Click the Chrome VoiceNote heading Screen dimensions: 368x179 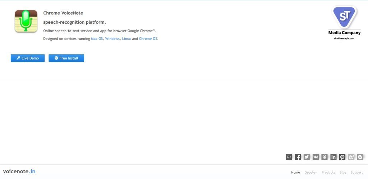[63, 13]
